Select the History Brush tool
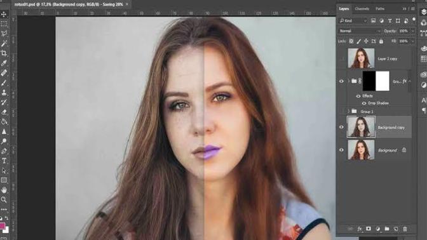 (x=4, y=102)
